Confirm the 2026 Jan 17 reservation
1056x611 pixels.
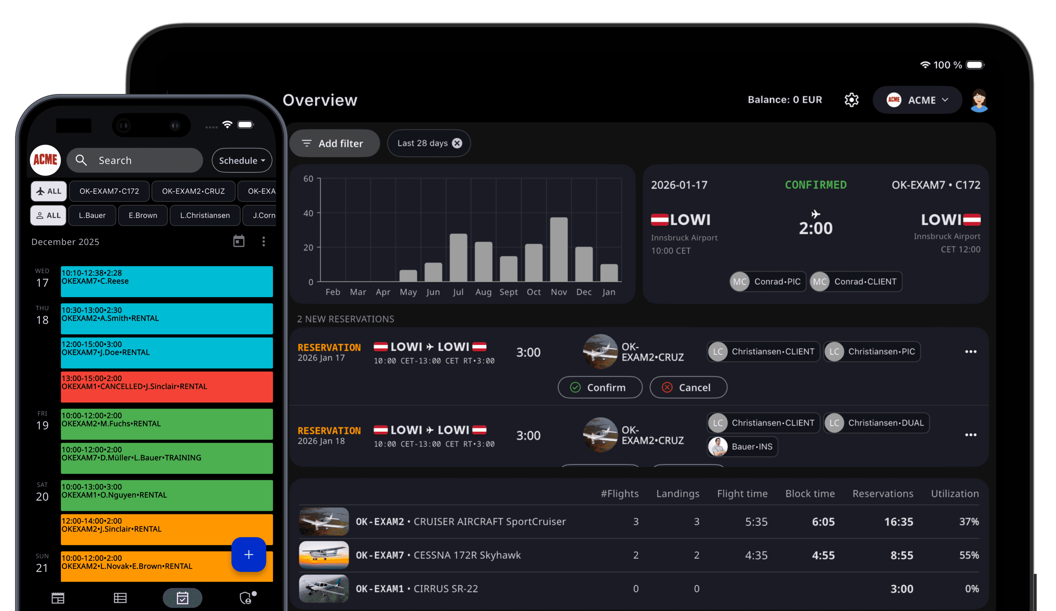point(600,387)
